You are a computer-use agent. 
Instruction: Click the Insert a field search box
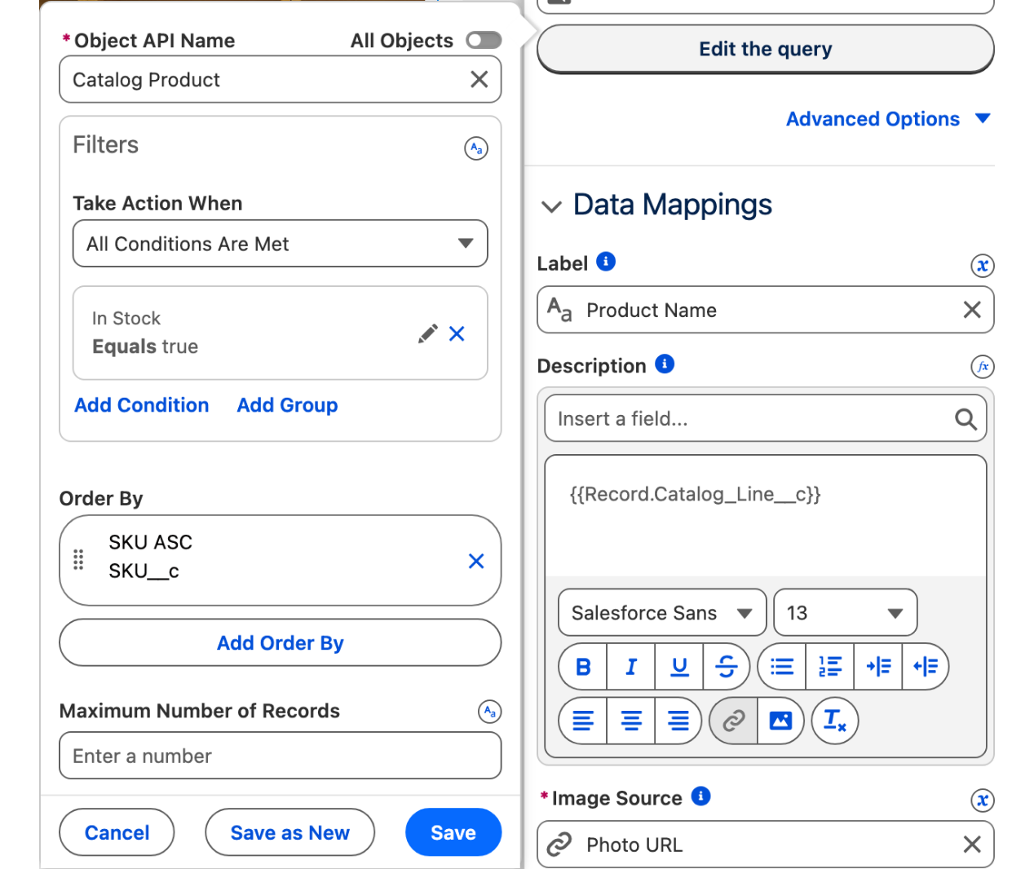pos(766,418)
